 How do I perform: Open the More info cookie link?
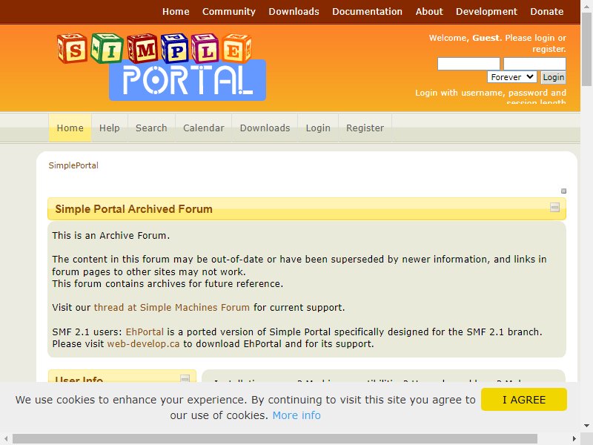pyautogui.click(x=296, y=415)
